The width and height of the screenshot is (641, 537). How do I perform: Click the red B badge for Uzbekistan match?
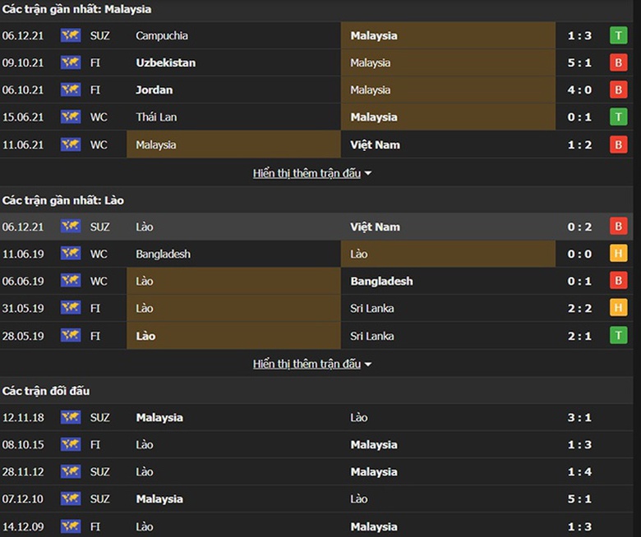click(618, 62)
